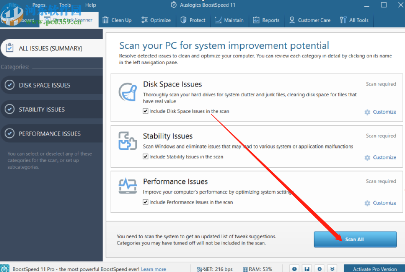The height and width of the screenshot is (272, 405).
Task: Select the One Click Scanner tab
Action: (69, 20)
